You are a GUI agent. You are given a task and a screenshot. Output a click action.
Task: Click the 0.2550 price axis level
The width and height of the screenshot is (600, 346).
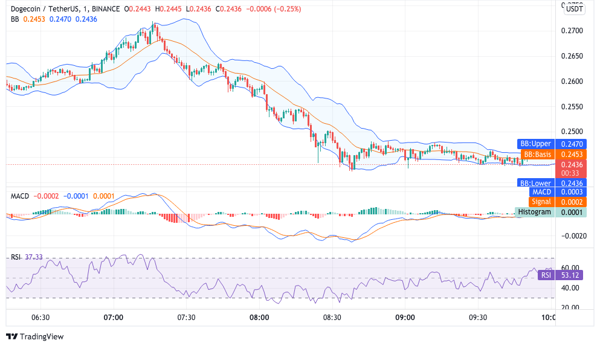pyautogui.click(x=572, y=107)
